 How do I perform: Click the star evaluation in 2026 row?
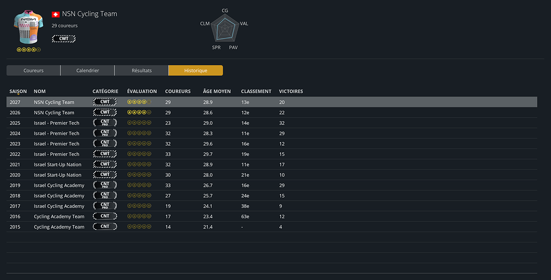(139, 112)
